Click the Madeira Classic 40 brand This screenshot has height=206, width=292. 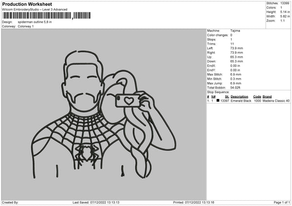276,101
